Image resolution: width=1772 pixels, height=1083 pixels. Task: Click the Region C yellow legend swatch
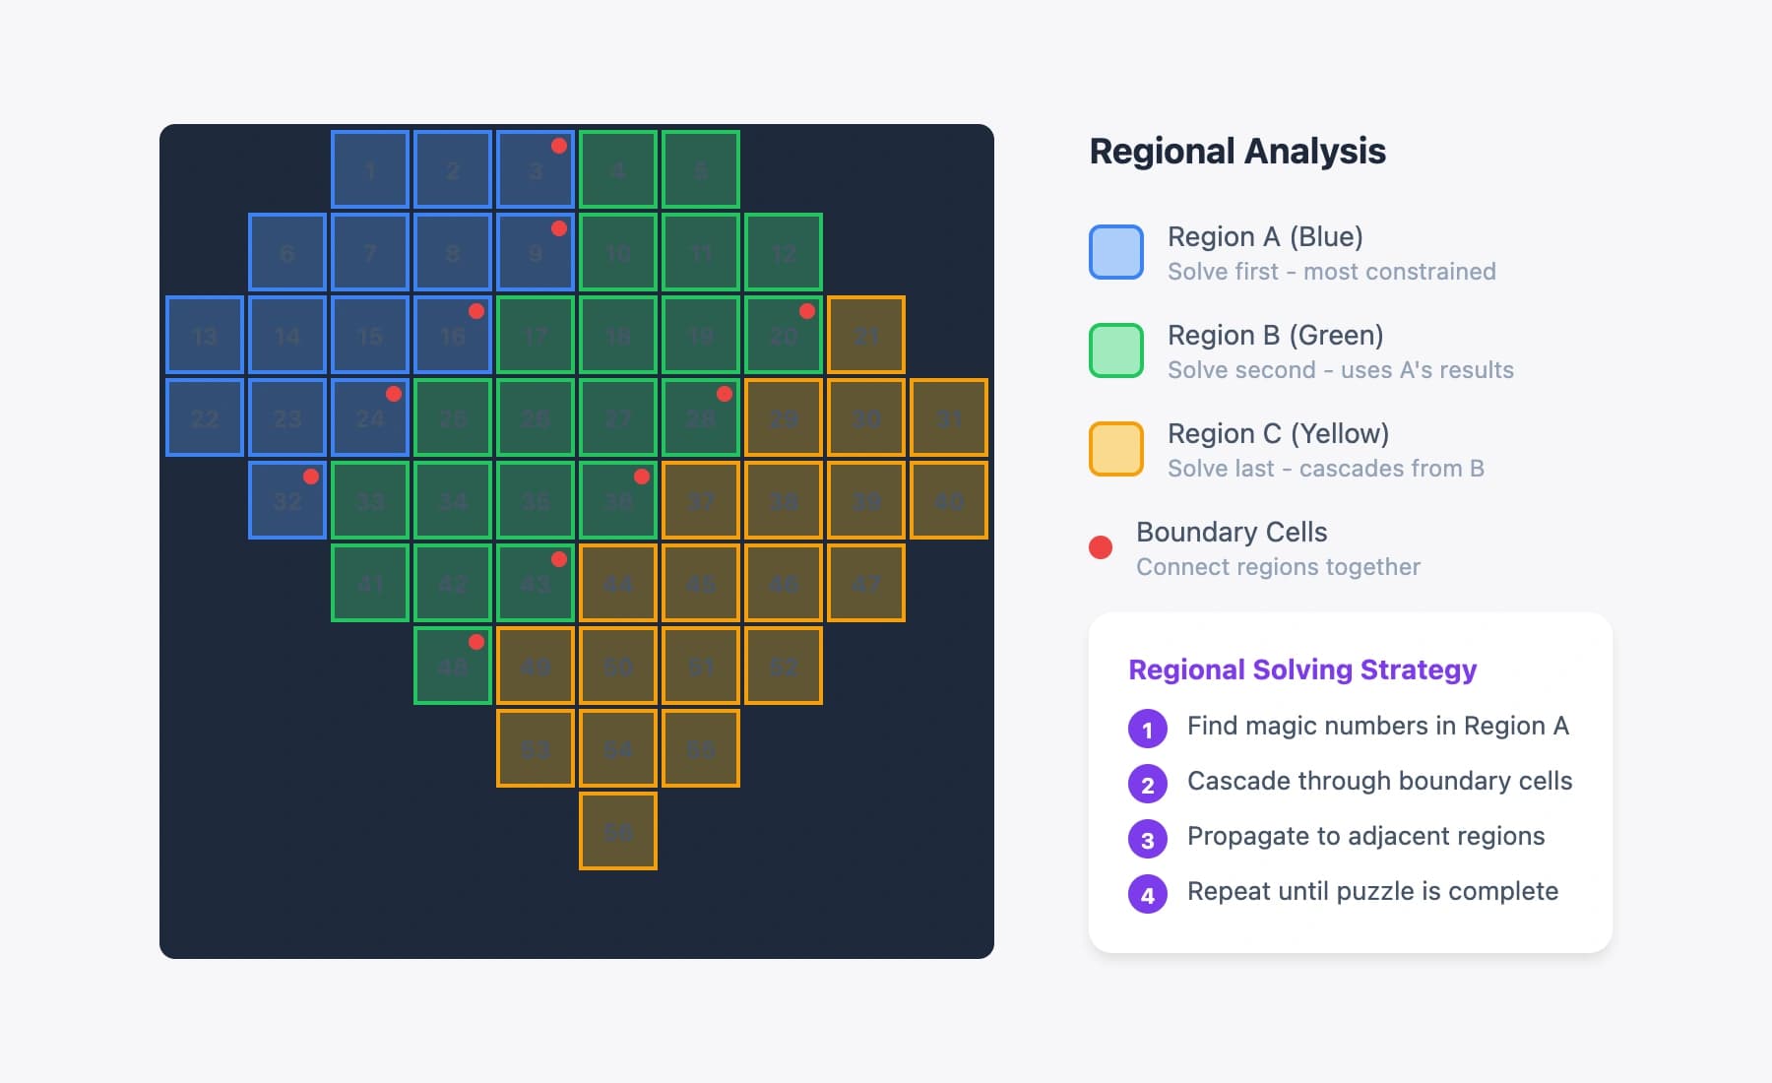click(1116, 449)
